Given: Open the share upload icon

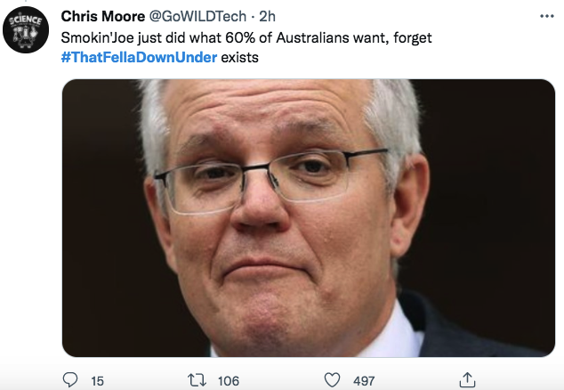Looking at the screenshot, I should coord(467,380).
